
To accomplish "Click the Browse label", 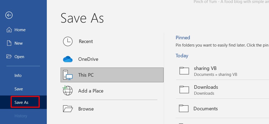I will tap(86, 109).
